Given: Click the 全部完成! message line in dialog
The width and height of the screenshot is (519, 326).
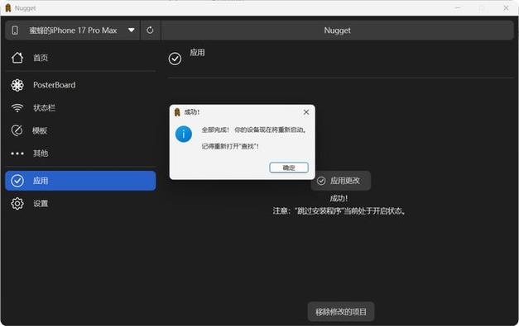Looking at the screenshot, I should click(254, 130).
